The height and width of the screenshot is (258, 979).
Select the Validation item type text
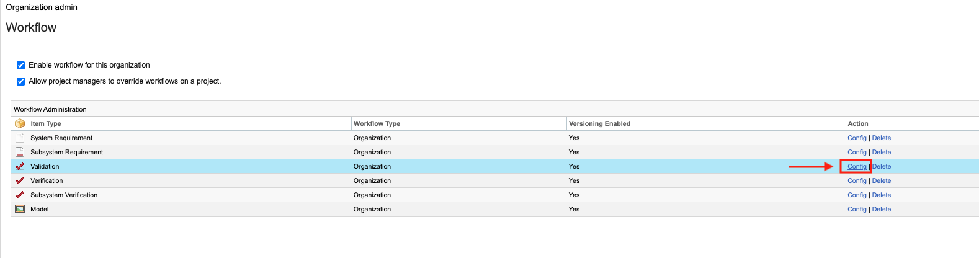pyautogui.click(x=45, y=167)
